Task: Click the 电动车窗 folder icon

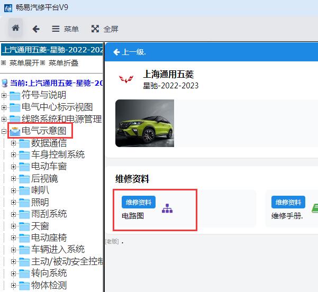Action: click(24, 167)
